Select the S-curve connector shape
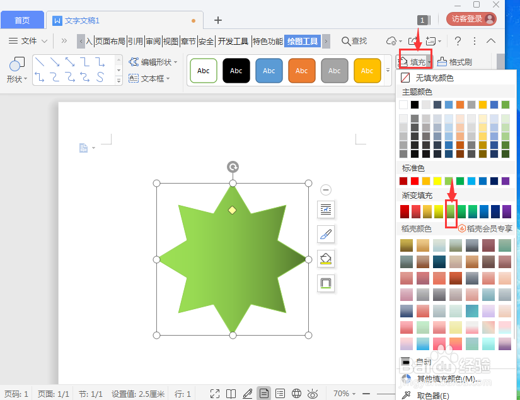 (x=100, y=77)
